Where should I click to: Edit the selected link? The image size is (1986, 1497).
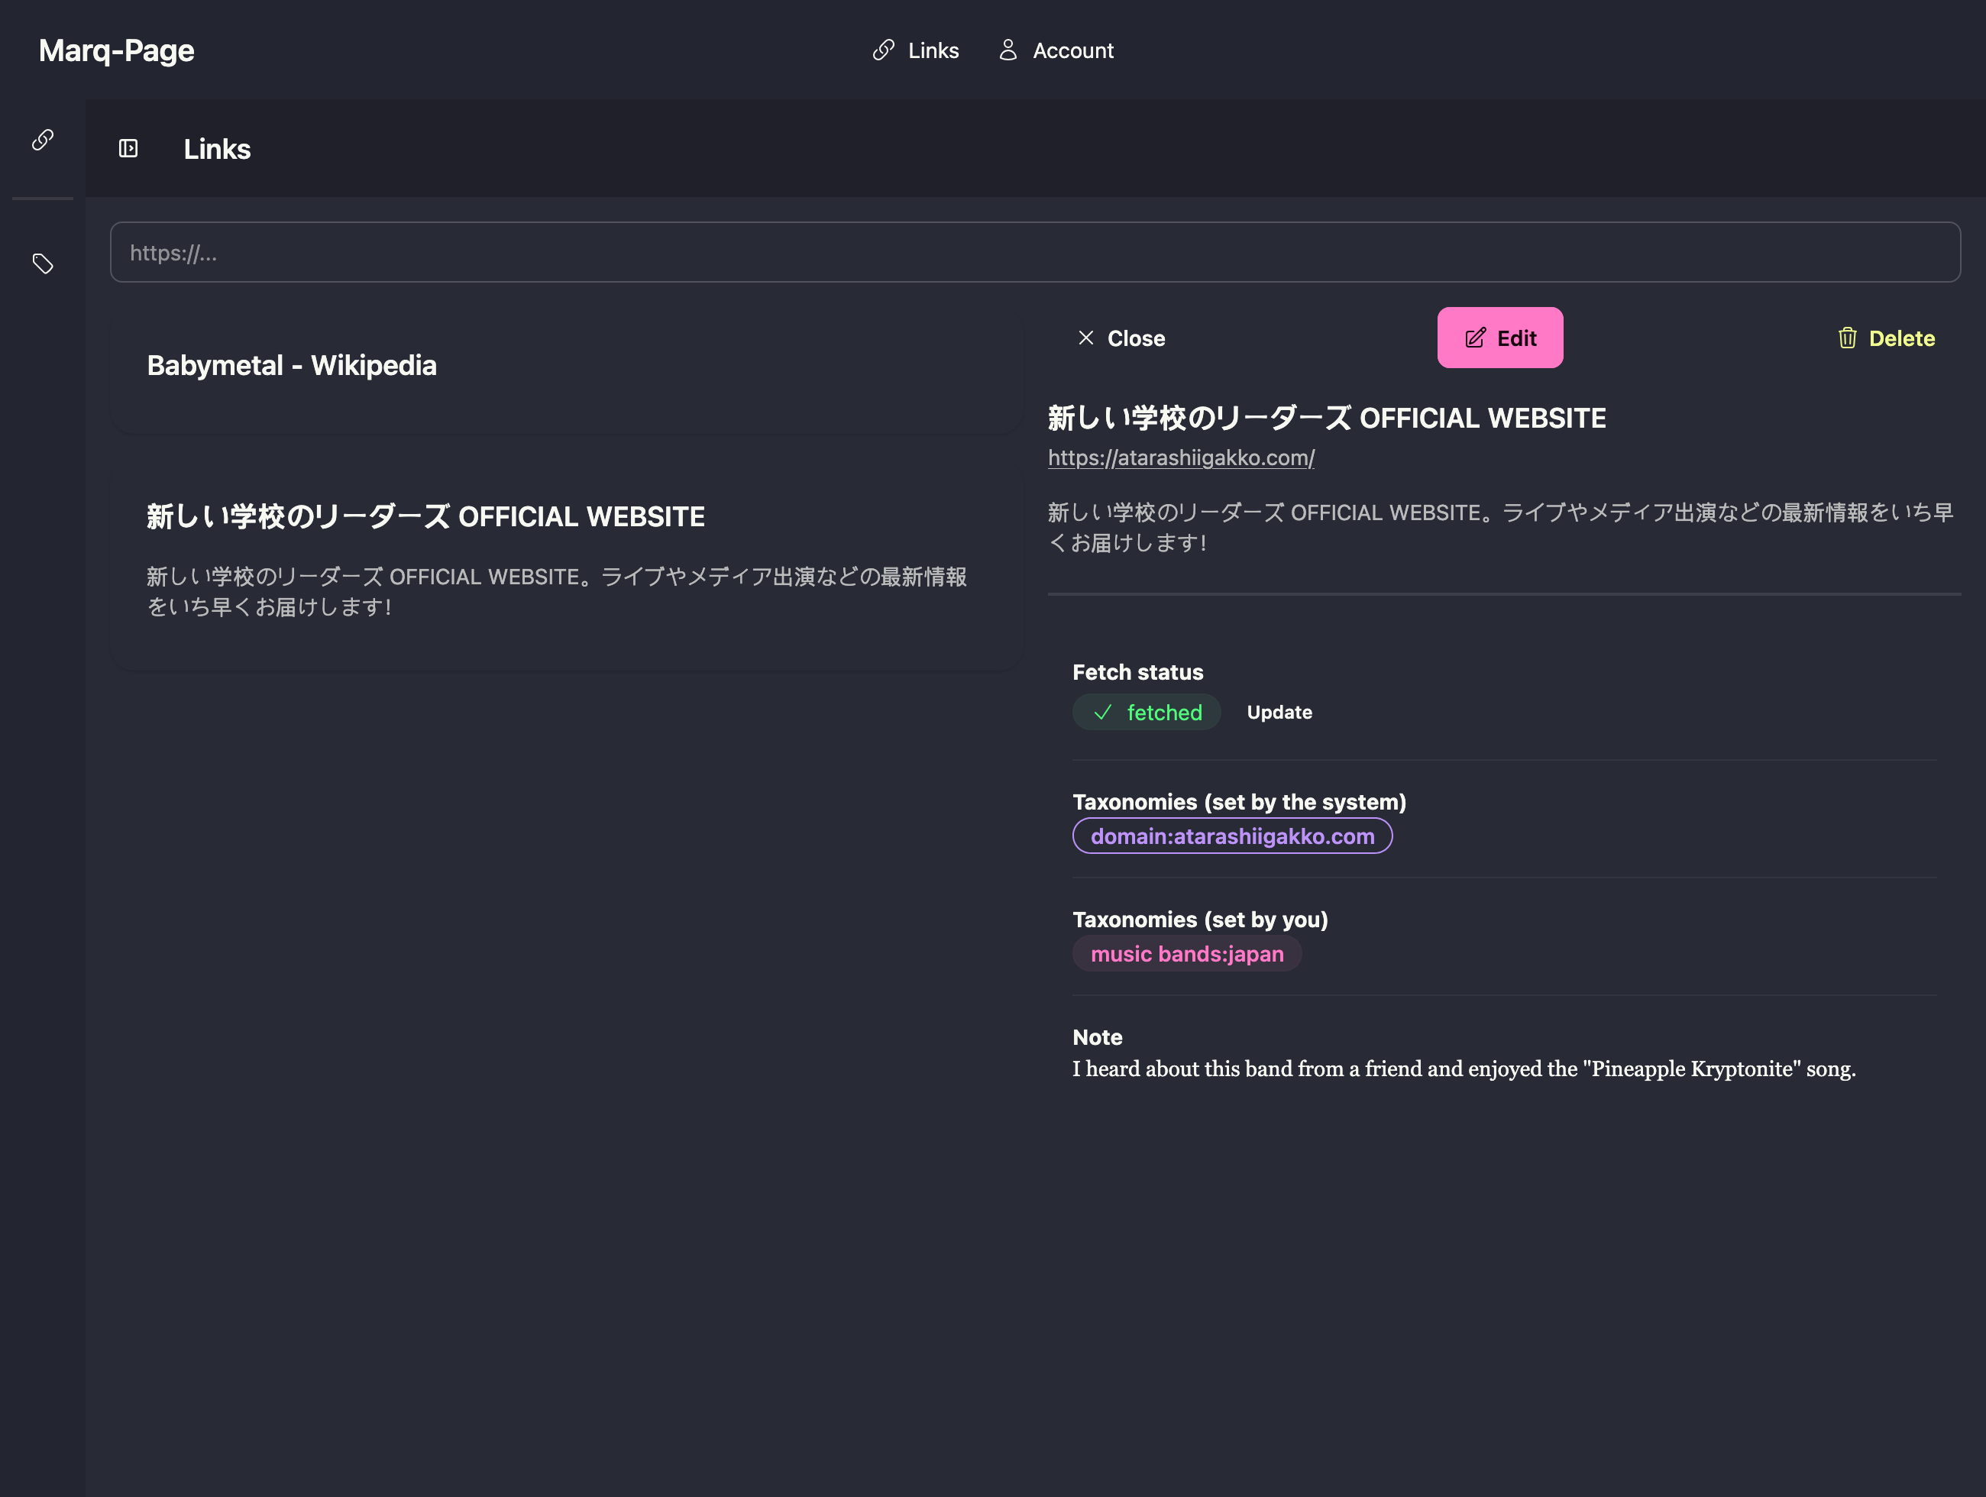point(1499,338)
